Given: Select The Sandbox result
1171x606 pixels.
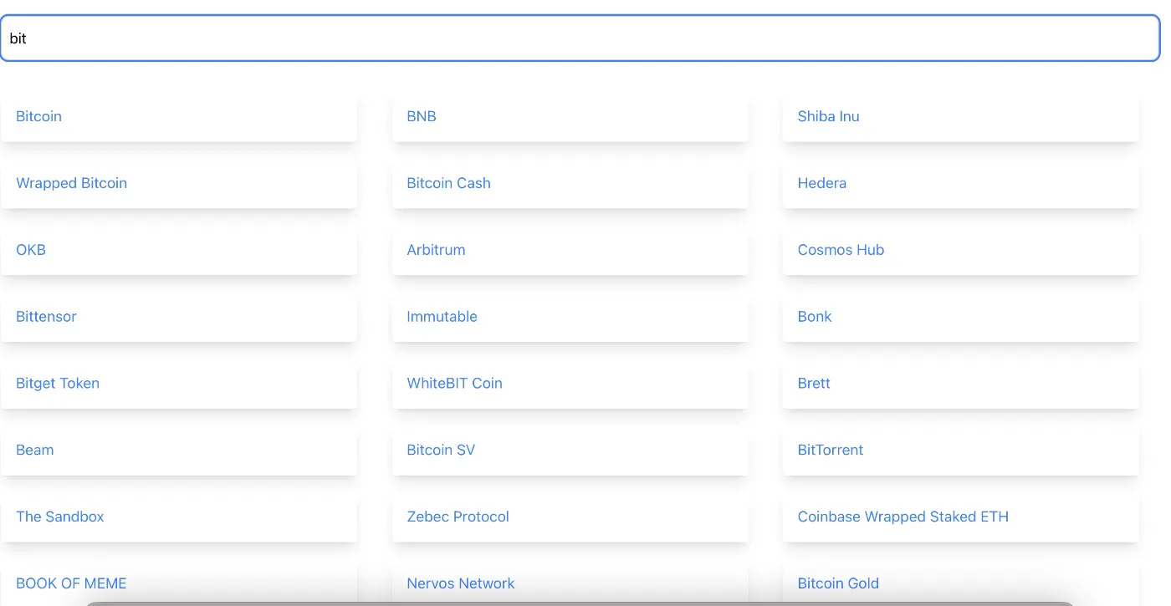Looking at the screenshot, I should click(59, 517).
